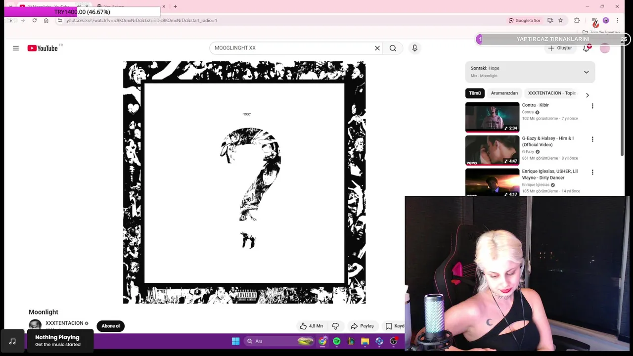Go to the browser home page icon
This screenshot has height=356, width=633.
pos(46,20)
